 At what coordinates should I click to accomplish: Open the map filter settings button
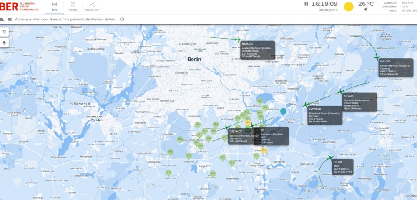tap(4, 32)
